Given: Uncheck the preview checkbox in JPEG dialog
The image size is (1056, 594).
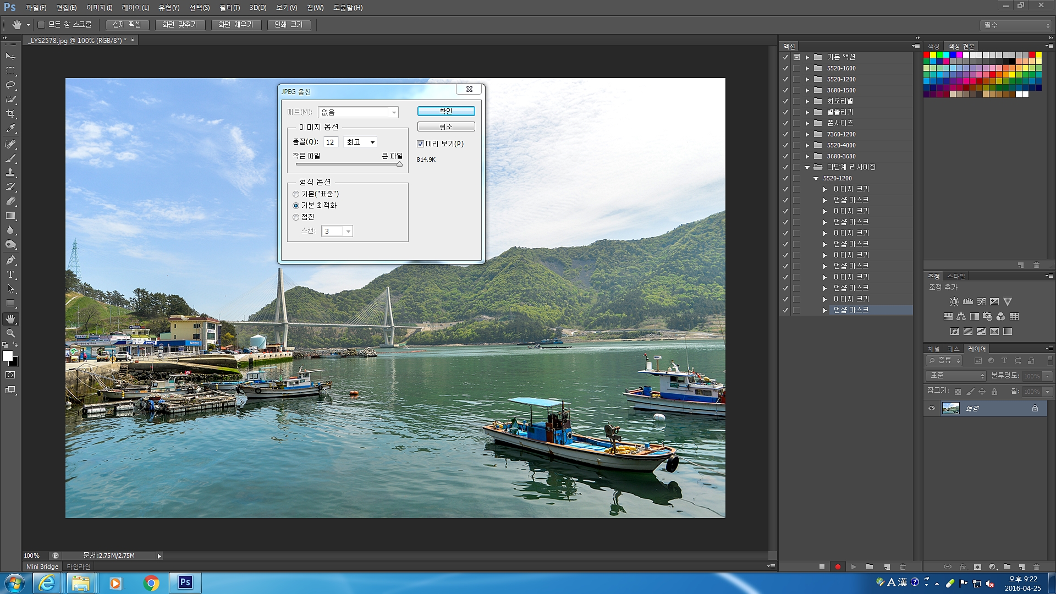Looking at the screenshot, I should [x=421, y=144].
